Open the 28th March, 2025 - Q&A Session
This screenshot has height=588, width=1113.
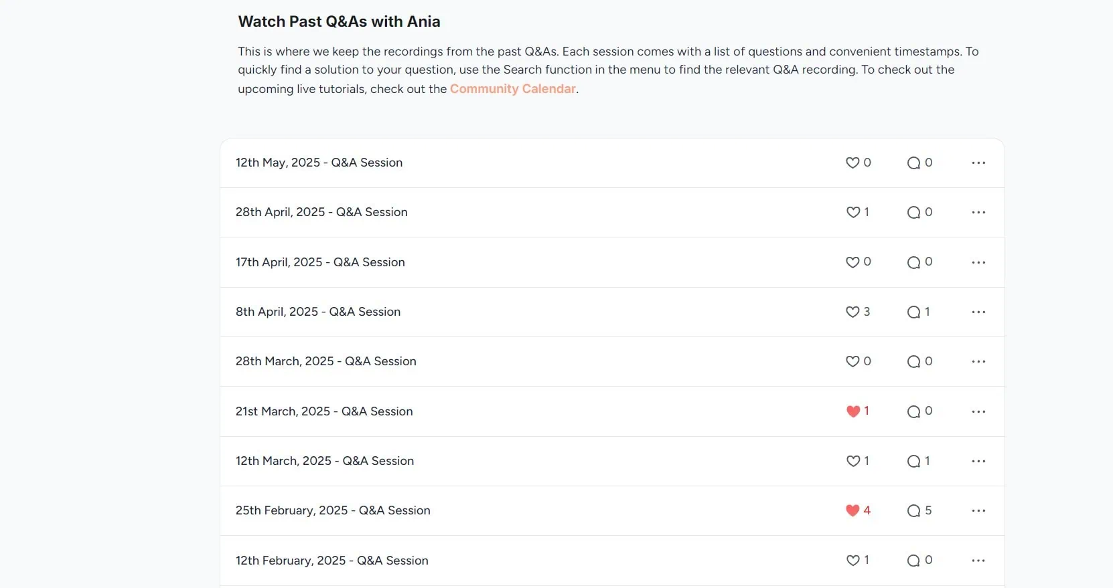pyautogui.click(x=326, y=361)
